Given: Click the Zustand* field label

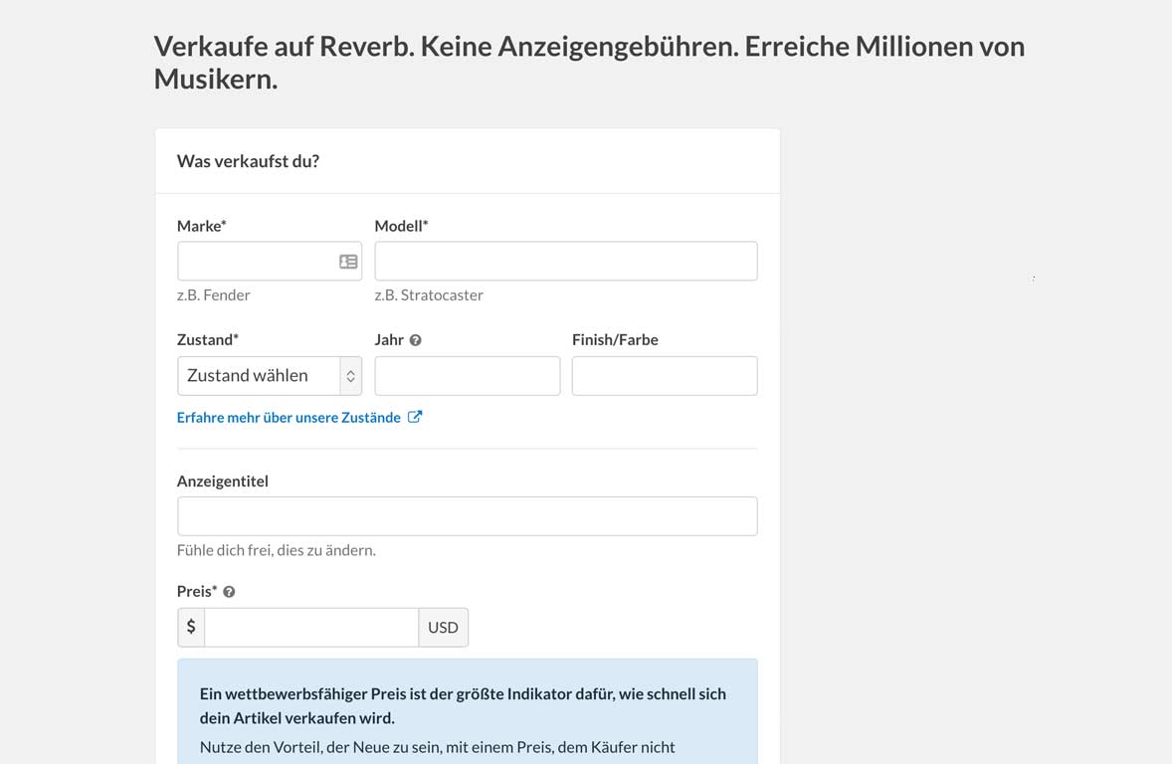Looking at the screenshot, I should (207, 340).
